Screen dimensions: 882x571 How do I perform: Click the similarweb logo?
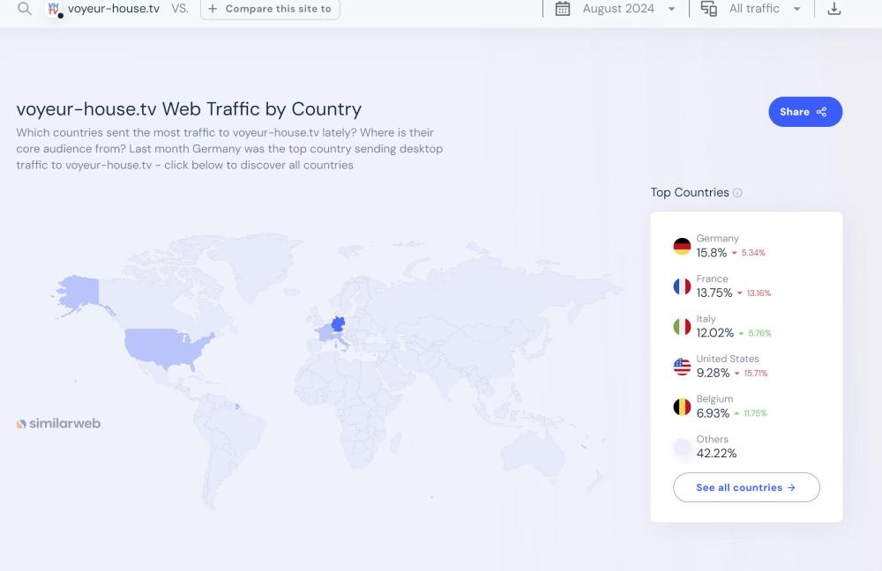(x=58, y=424)
